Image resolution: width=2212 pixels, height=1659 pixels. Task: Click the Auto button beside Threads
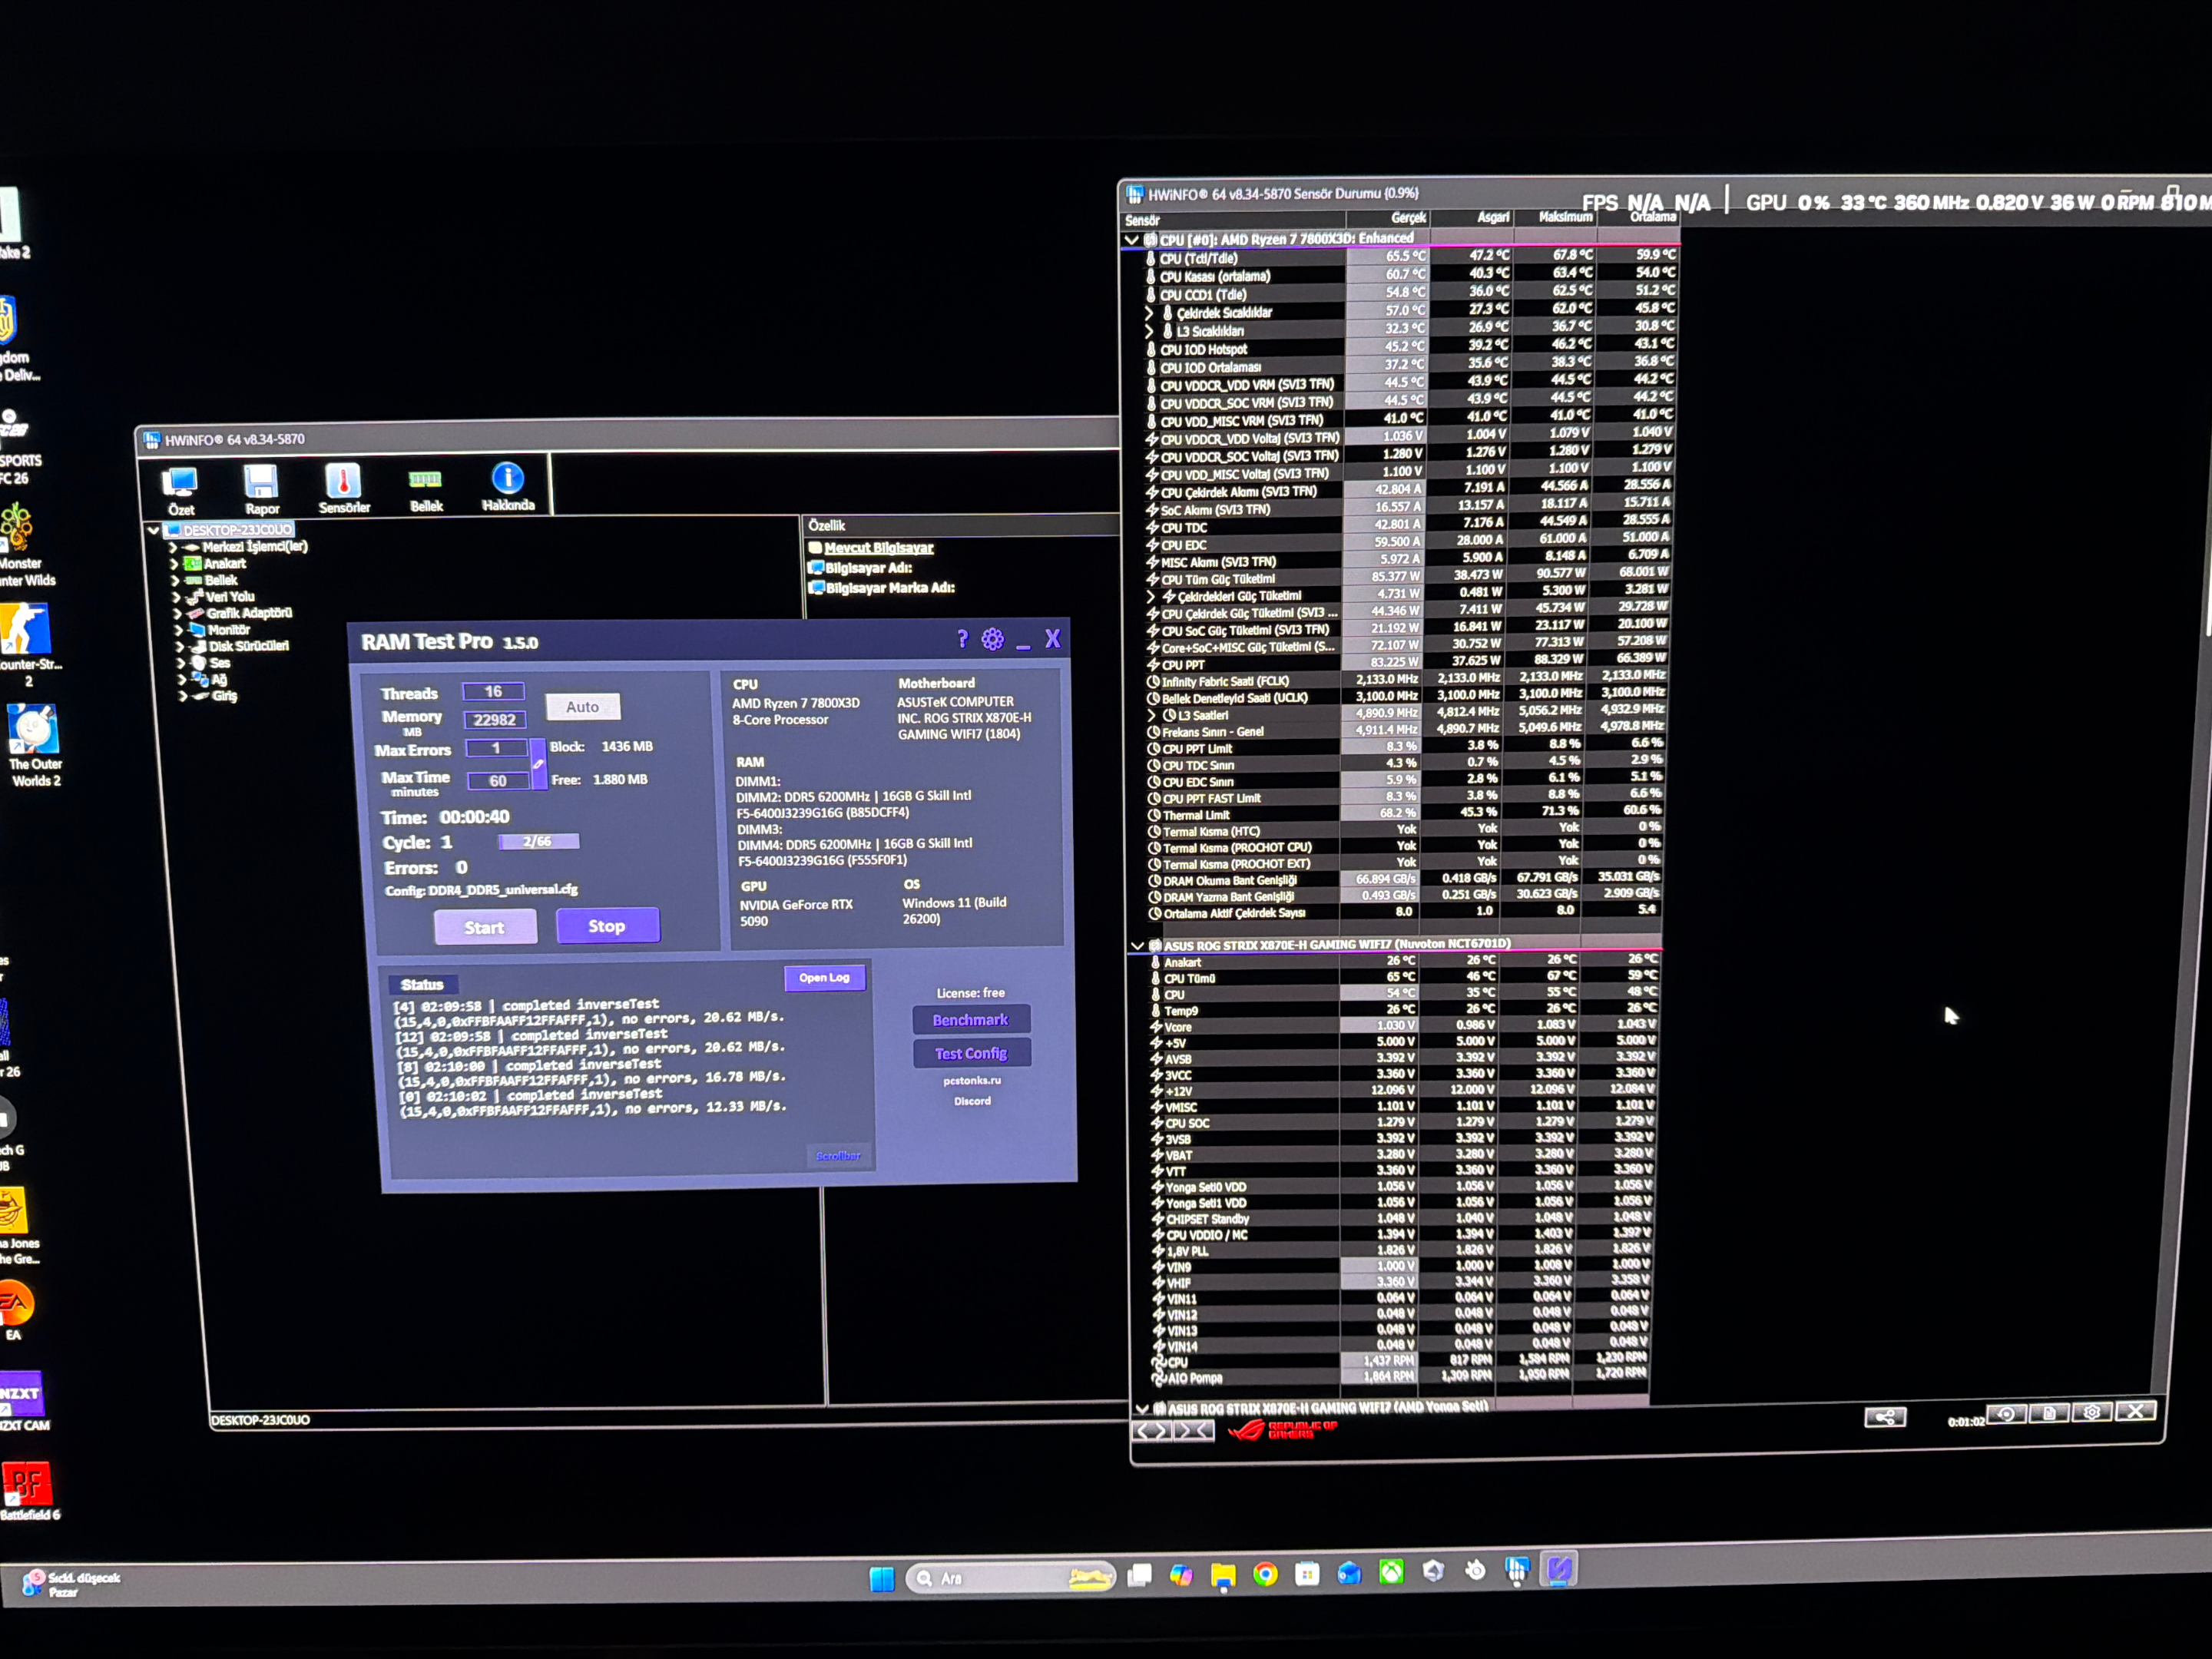click(x=583, y=707)
